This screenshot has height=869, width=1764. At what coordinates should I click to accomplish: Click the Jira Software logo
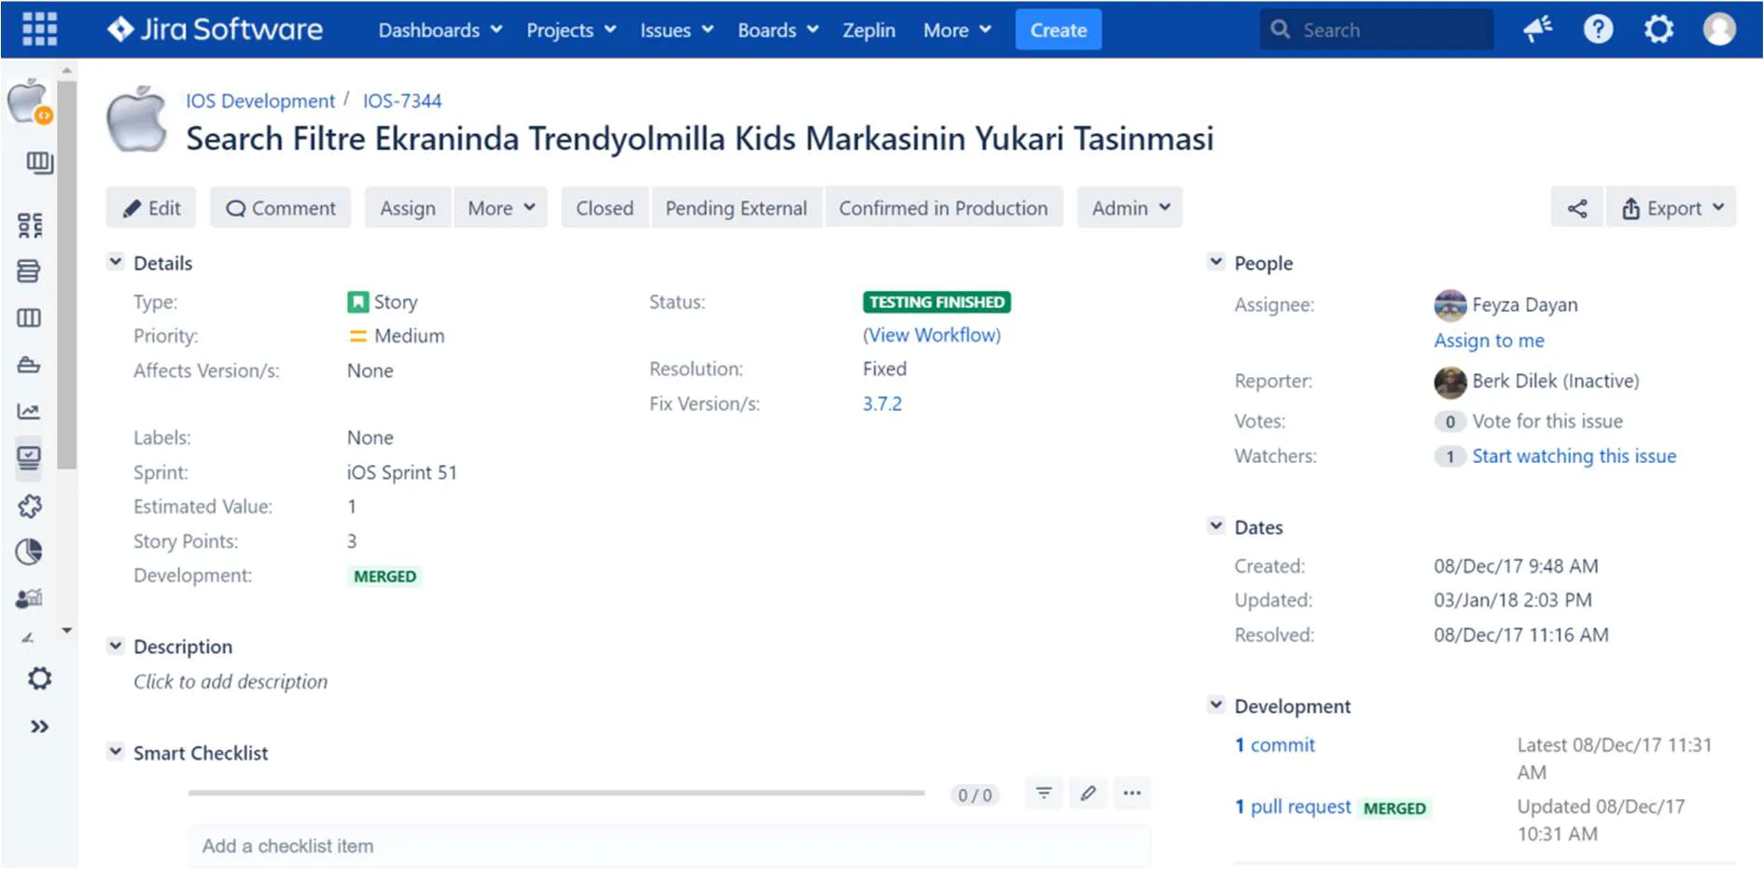pos(216,30)
